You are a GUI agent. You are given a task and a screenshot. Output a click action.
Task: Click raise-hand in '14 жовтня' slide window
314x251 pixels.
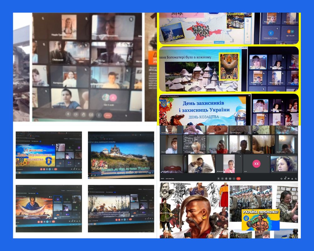point(47,169)
